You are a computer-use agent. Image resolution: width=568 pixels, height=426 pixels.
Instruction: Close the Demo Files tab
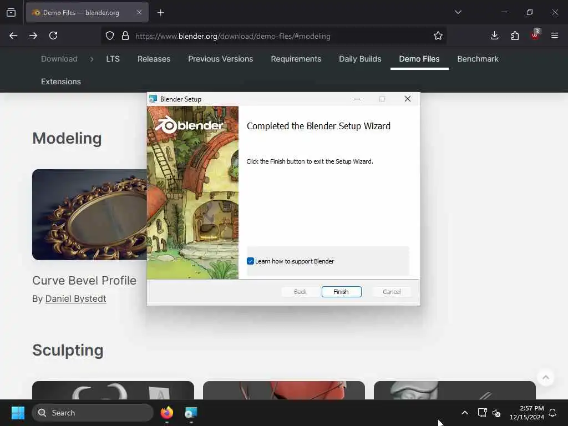pos(139,12)
